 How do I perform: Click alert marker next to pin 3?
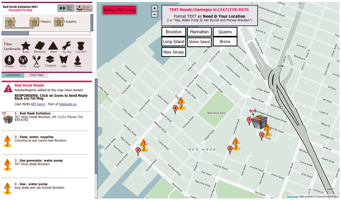pyautogui.click(x=267, y=130)
